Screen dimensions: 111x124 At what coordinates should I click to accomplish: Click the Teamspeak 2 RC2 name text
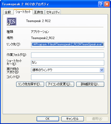[x=38, y=21]
